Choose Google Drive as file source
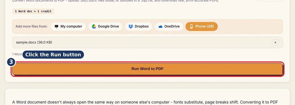This screenshot has height=105, width=295. click(x=105, y=26)
